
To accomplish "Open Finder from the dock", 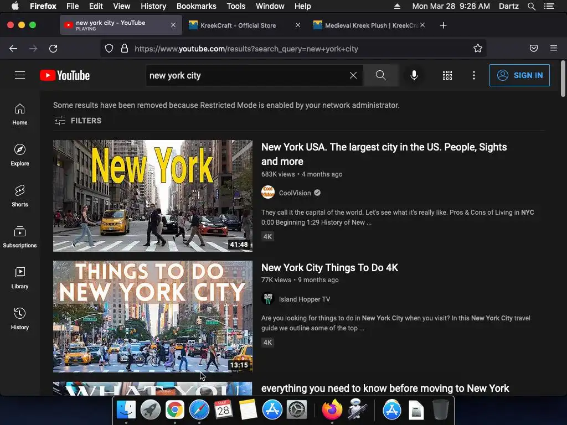I will coord(126,410).
